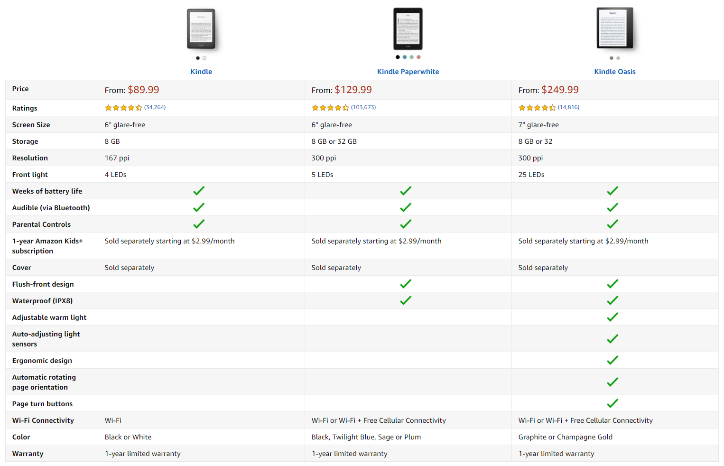This screenshot has height=466, width=724.
Task: Select the plum color swatch under Kindle Paperwhite
Action: tap(418, 57)
